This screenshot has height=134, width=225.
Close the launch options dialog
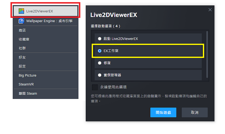click(x=210, y=10)
